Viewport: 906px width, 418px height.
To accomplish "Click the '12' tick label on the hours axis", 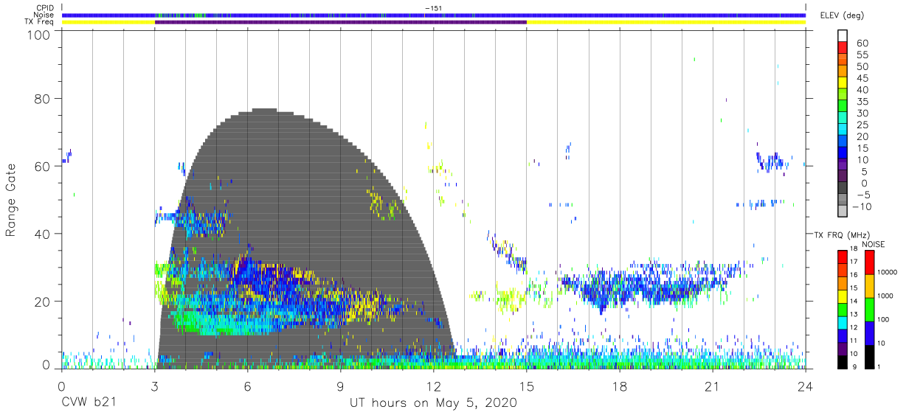I will pyautogui.click(x=434, y=386).
